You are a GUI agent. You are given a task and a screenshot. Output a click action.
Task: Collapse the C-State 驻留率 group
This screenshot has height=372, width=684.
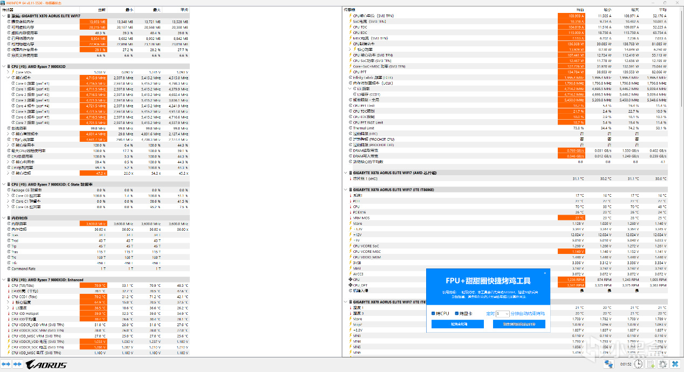[3, 184]
